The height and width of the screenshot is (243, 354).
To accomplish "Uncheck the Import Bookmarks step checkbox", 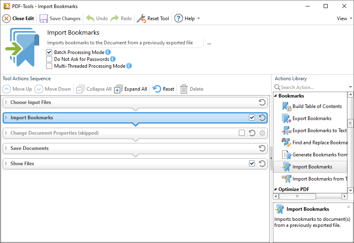I will (252, 118).
